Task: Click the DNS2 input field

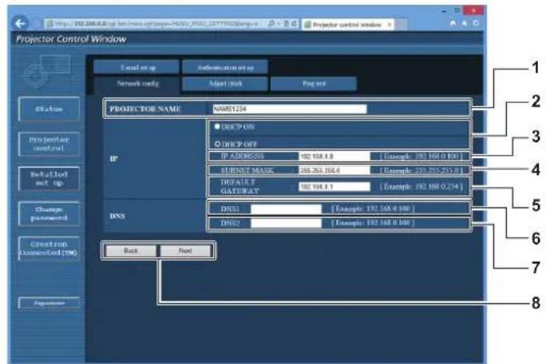Action: tap(286, 223)
